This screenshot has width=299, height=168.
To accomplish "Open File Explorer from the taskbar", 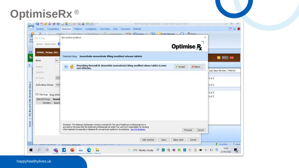I will 97,150.
